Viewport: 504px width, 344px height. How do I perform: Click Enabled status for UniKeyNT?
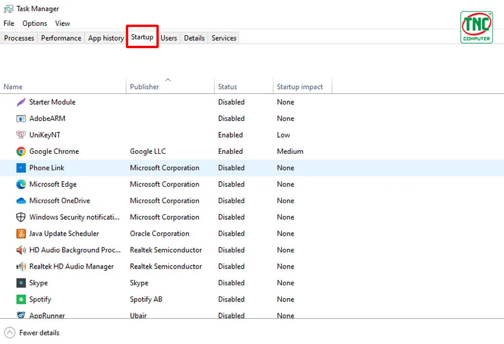[231, 135]
